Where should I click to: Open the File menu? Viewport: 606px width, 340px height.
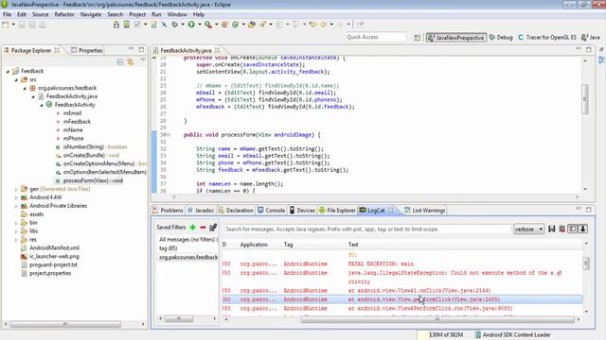click(x=7, y=14)
